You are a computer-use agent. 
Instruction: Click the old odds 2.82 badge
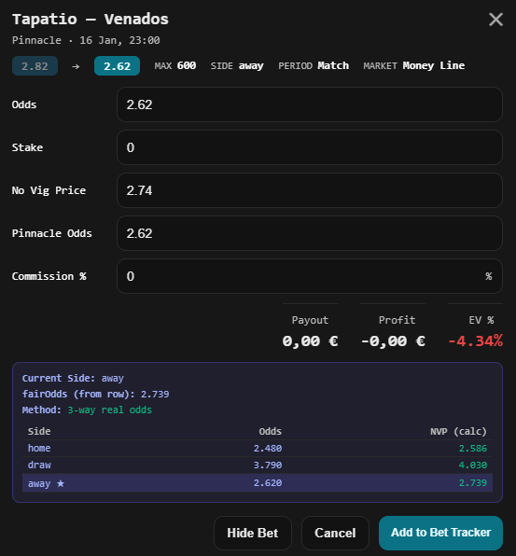(35, 66)
